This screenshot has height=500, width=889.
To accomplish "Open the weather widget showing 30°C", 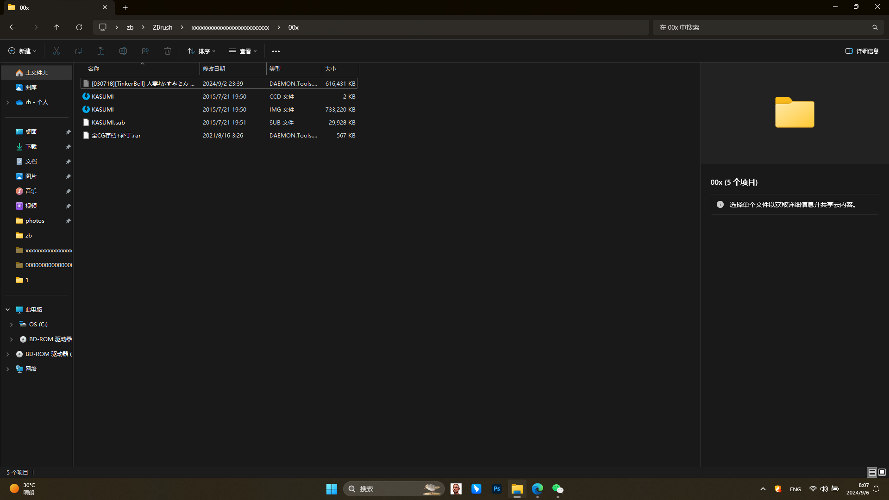I will [x=22, y=489].
